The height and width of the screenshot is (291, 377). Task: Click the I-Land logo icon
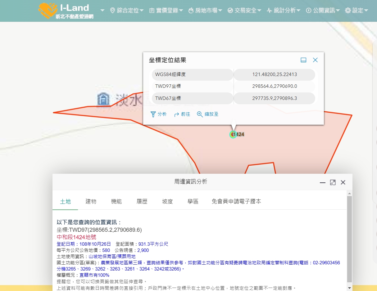[x=48, y=10]
